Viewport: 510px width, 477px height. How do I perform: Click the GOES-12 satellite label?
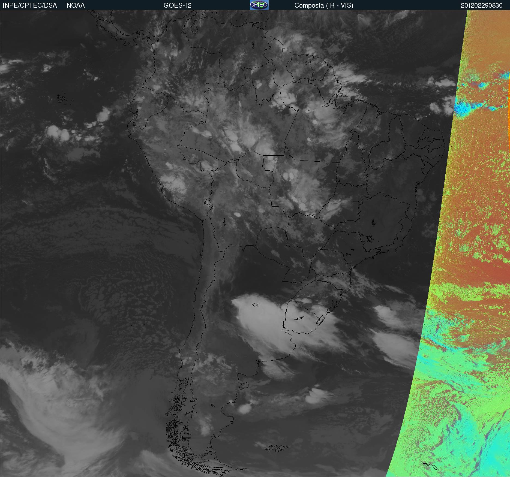(x=178, y=5)
